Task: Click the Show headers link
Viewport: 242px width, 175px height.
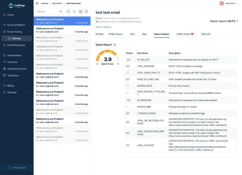Action: (104, 27)
